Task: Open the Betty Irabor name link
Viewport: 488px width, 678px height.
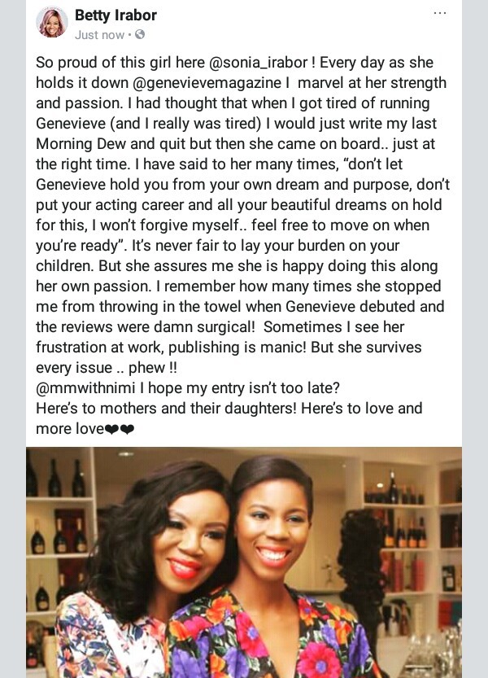Action: coord(115,15)
